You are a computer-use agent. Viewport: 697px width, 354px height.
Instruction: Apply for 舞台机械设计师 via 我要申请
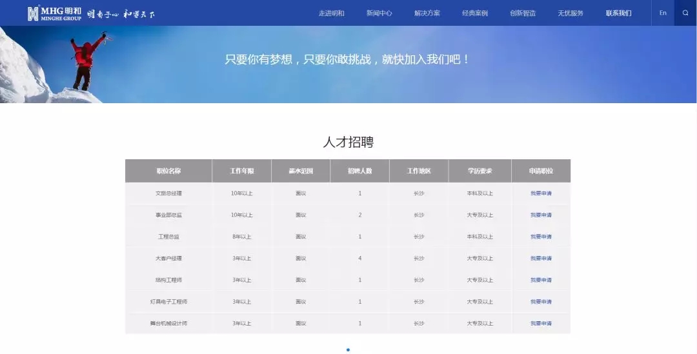(x=541, y=323)
